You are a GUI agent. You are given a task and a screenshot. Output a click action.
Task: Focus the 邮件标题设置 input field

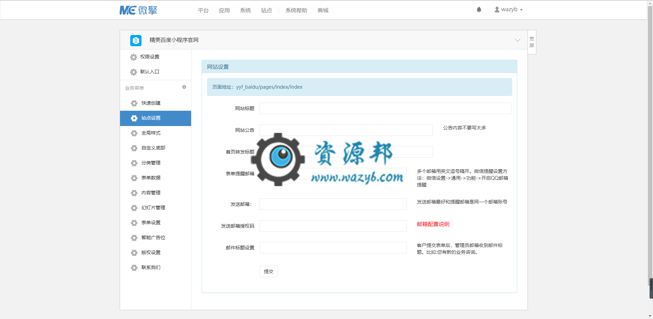click(x=333, y=248)
